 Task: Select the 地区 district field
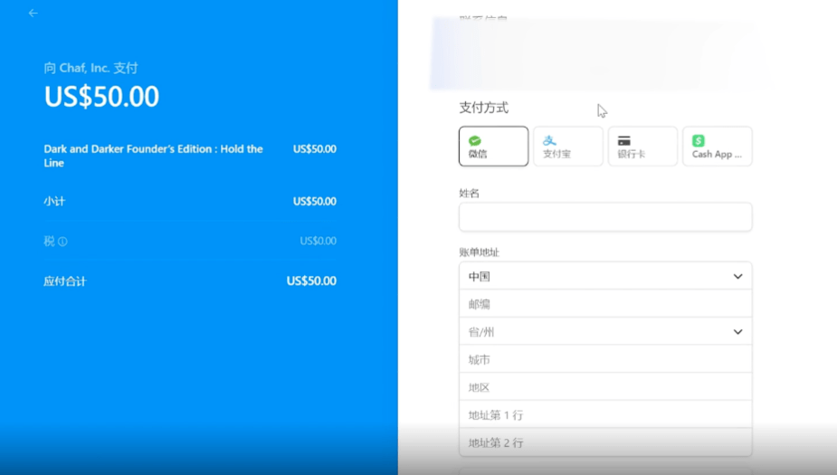point(604,387)
